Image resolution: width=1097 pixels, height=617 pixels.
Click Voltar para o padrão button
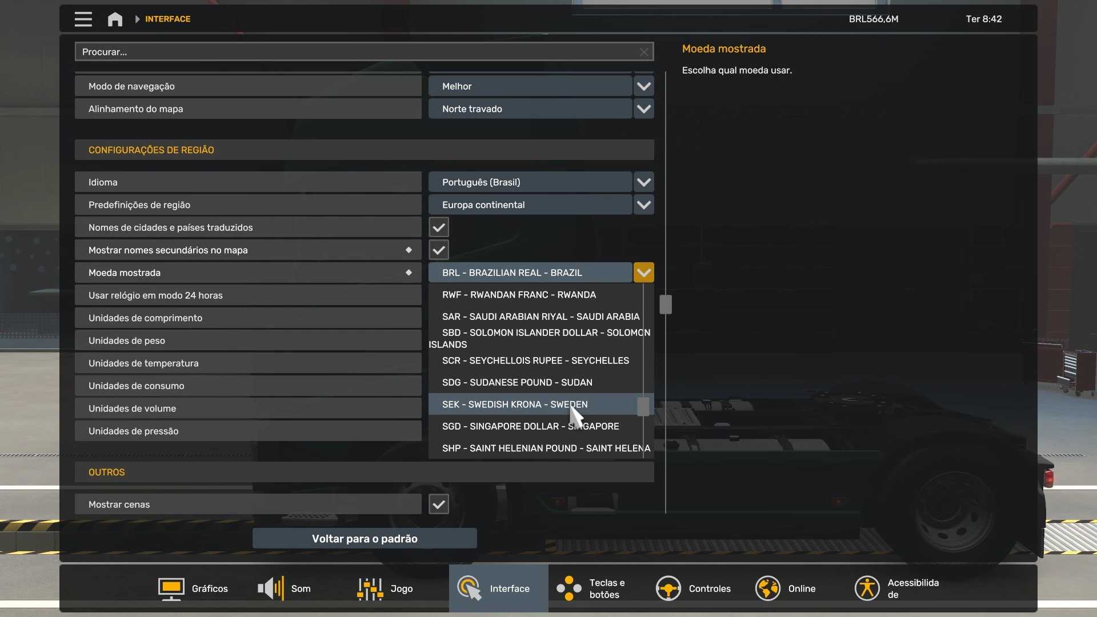[365, 539]
